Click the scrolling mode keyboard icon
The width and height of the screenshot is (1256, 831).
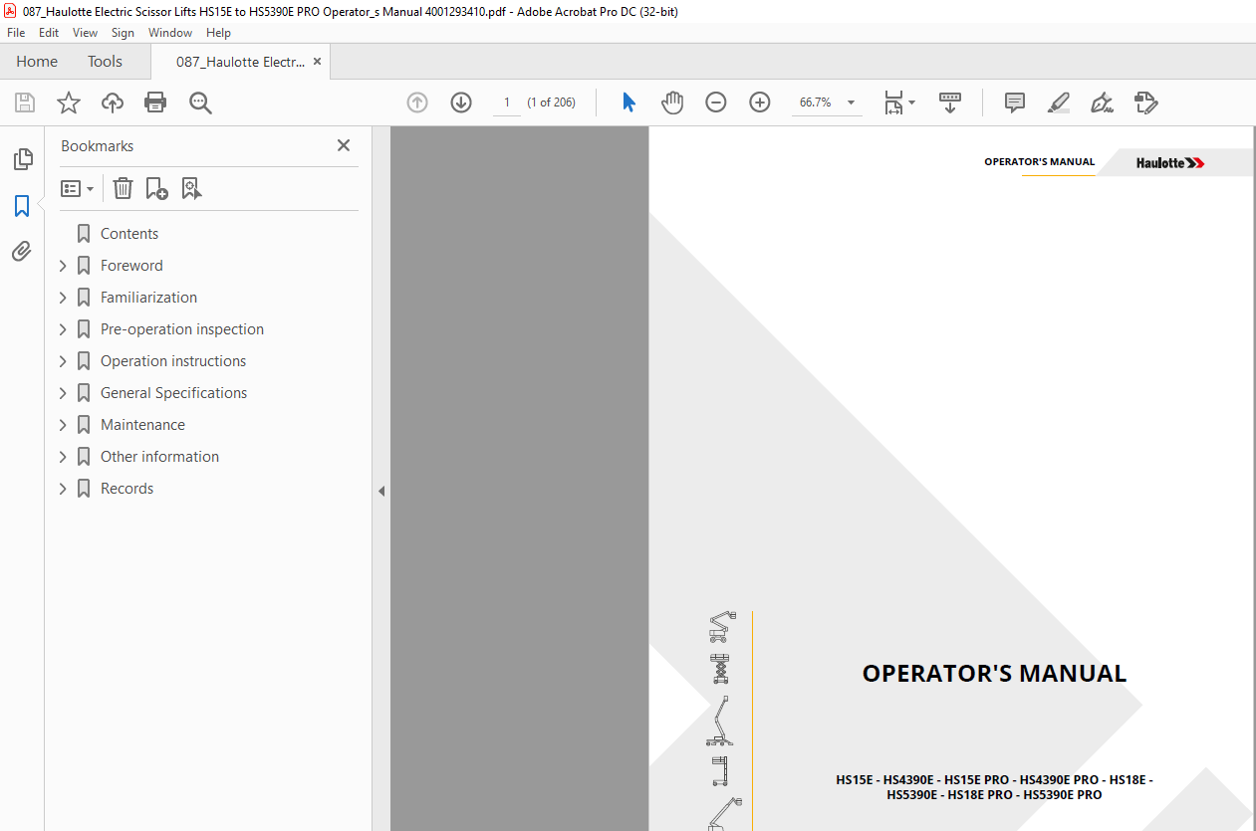click(950, 103)
